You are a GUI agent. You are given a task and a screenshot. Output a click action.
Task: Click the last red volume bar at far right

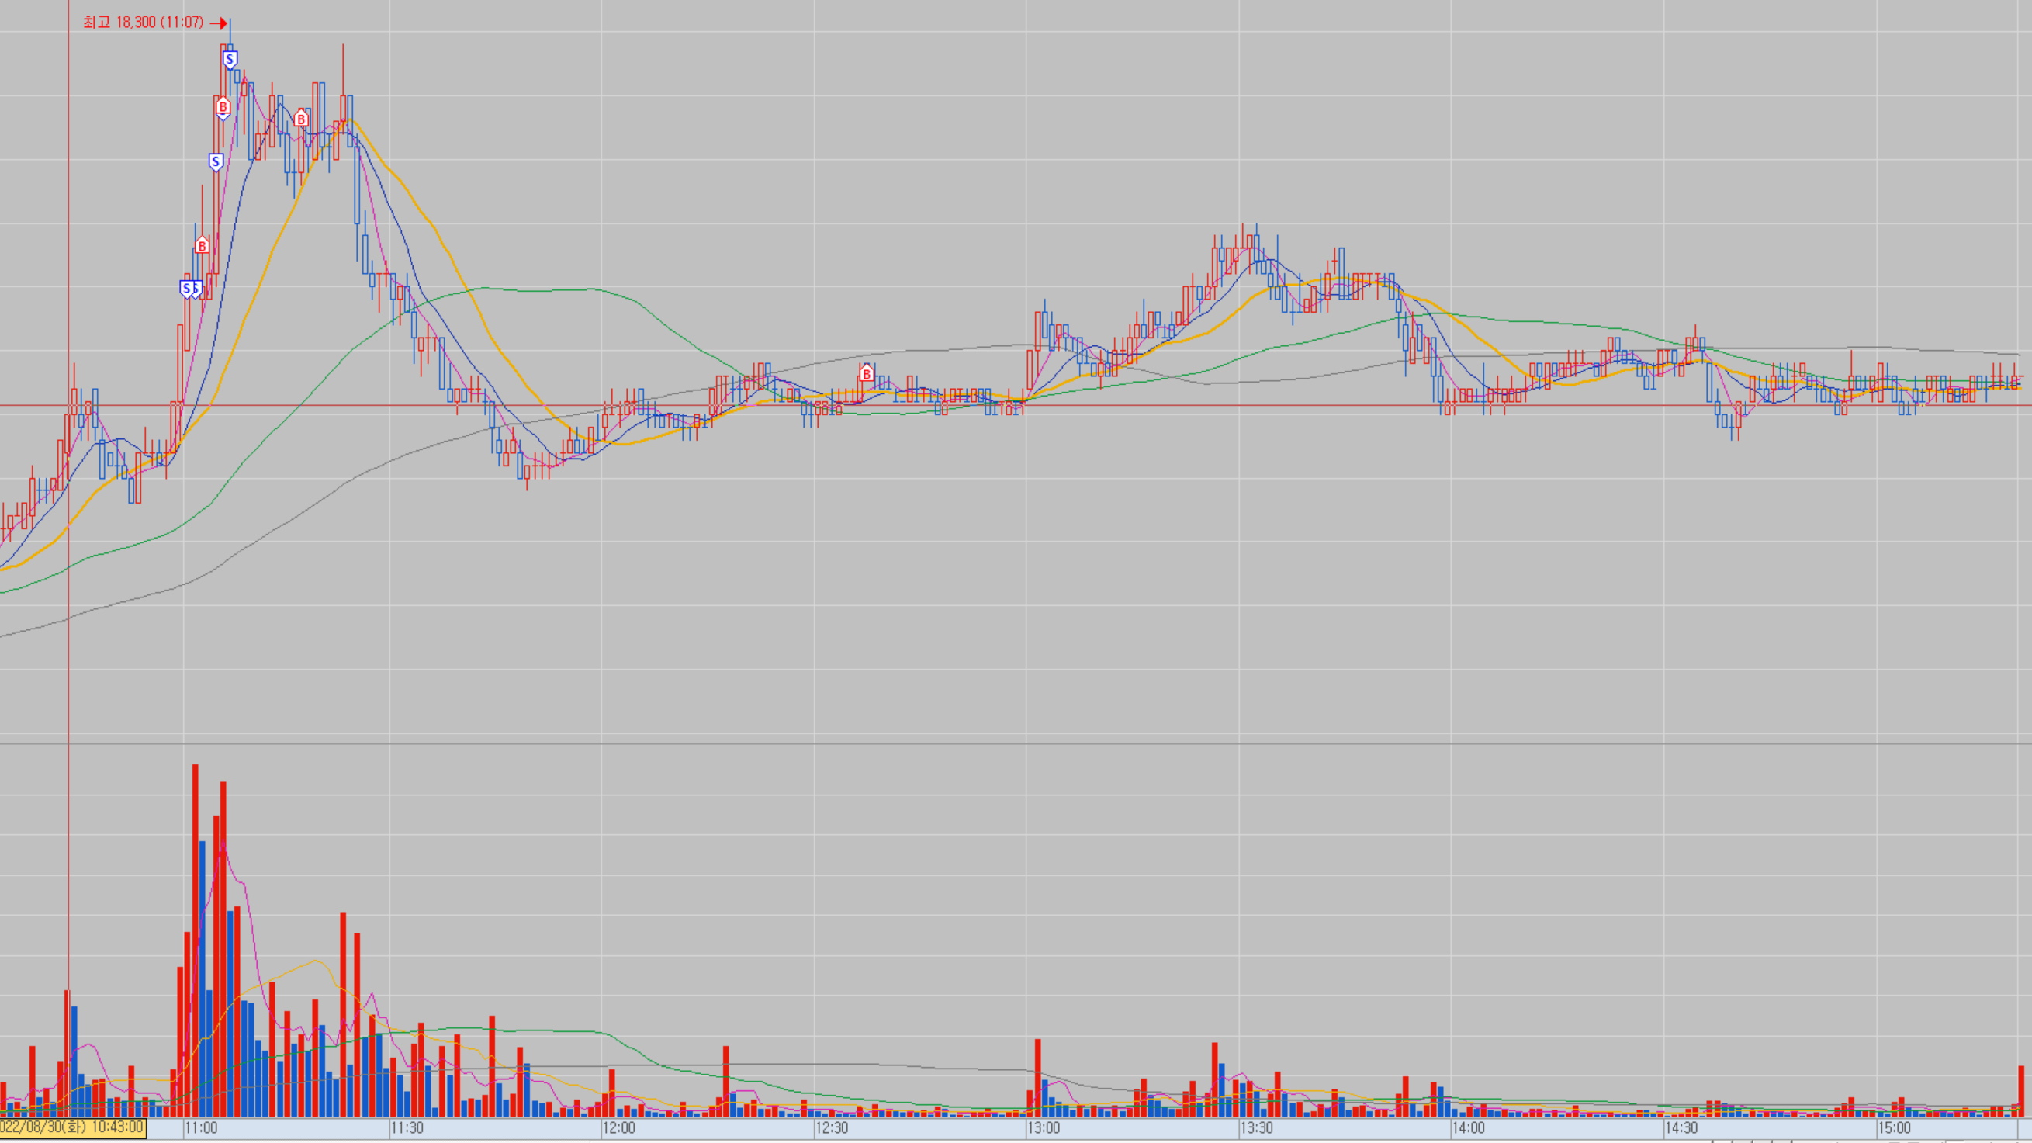coord(2022,1090)
